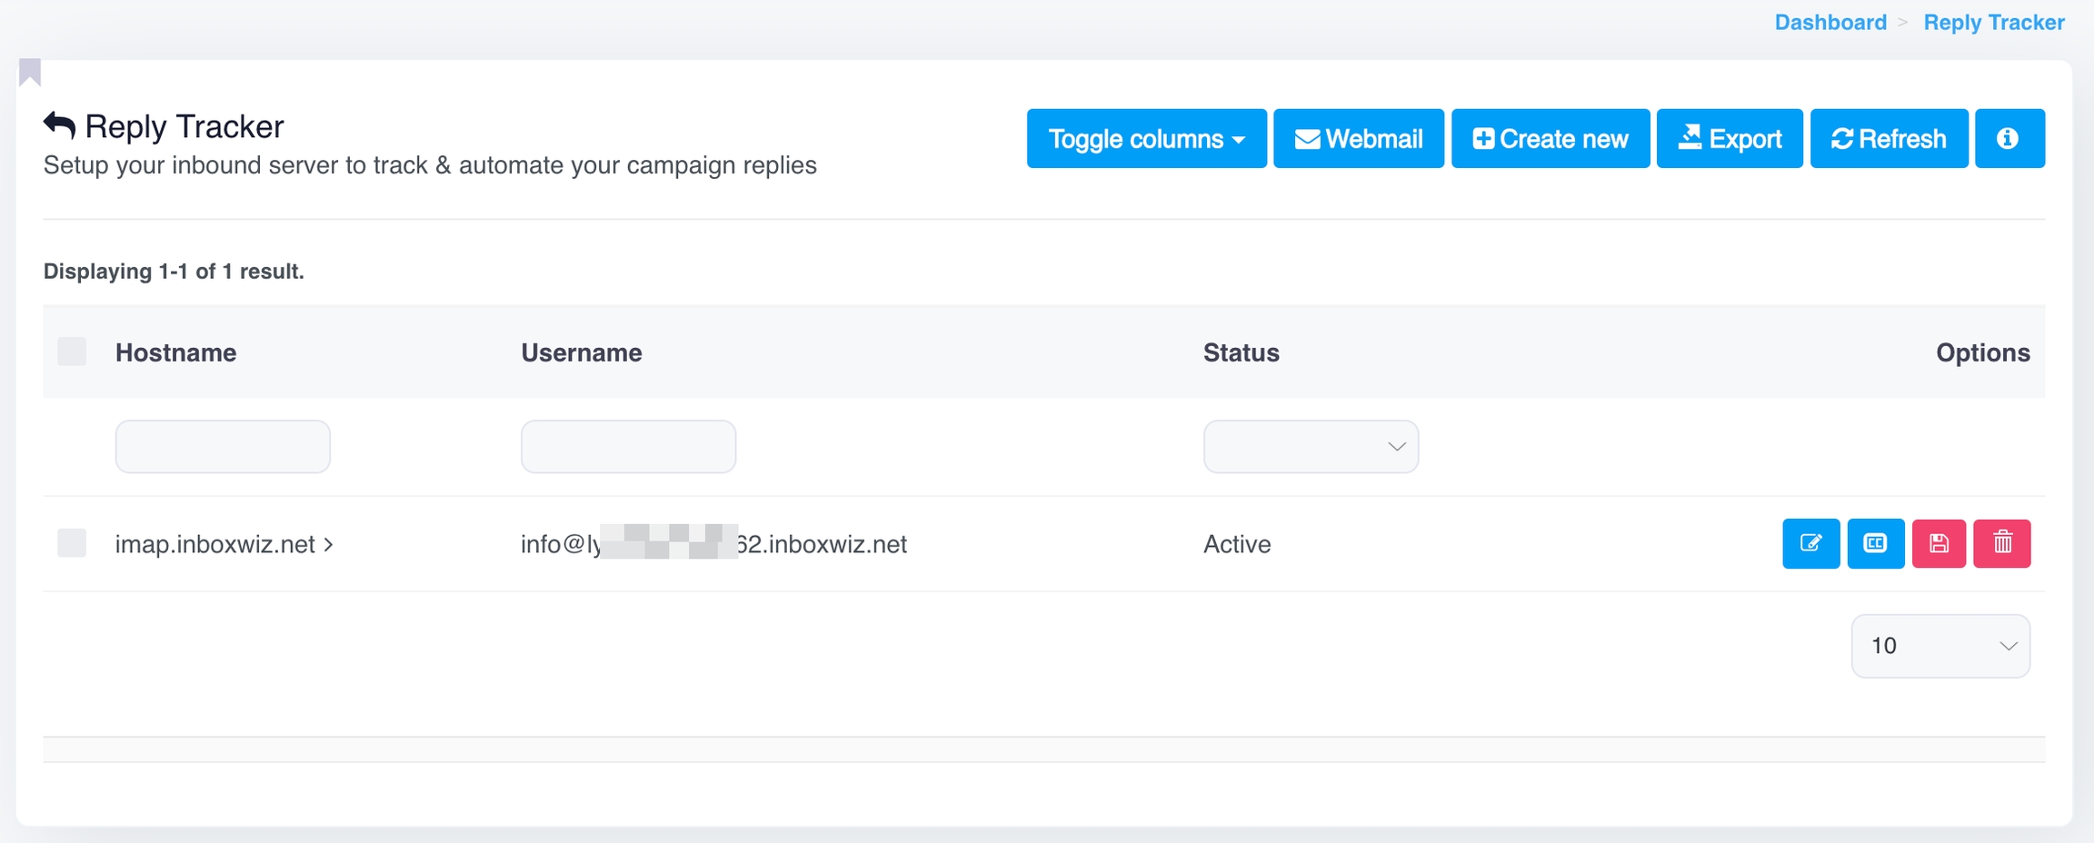Screen dimensions: 2094x843
Task: Click the pink floppy disk icon in Options
Action: coord(1939,543)
